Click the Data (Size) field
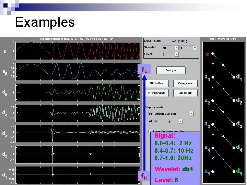Viewport: 247px width, 185px height. click(179, 41)
